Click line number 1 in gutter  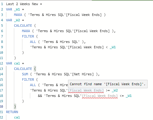[2, 4]
